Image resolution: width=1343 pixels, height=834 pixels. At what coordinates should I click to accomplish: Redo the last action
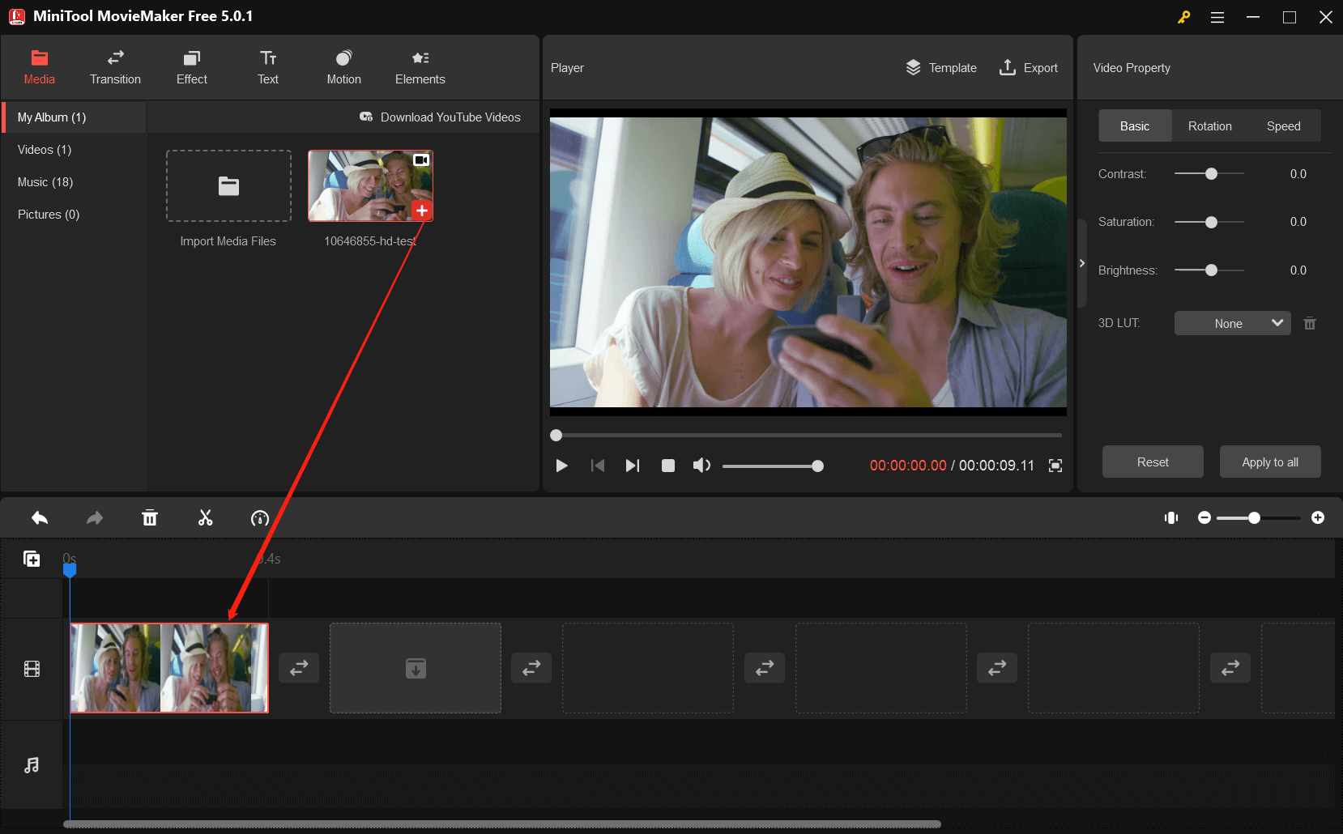click(95, 518)
